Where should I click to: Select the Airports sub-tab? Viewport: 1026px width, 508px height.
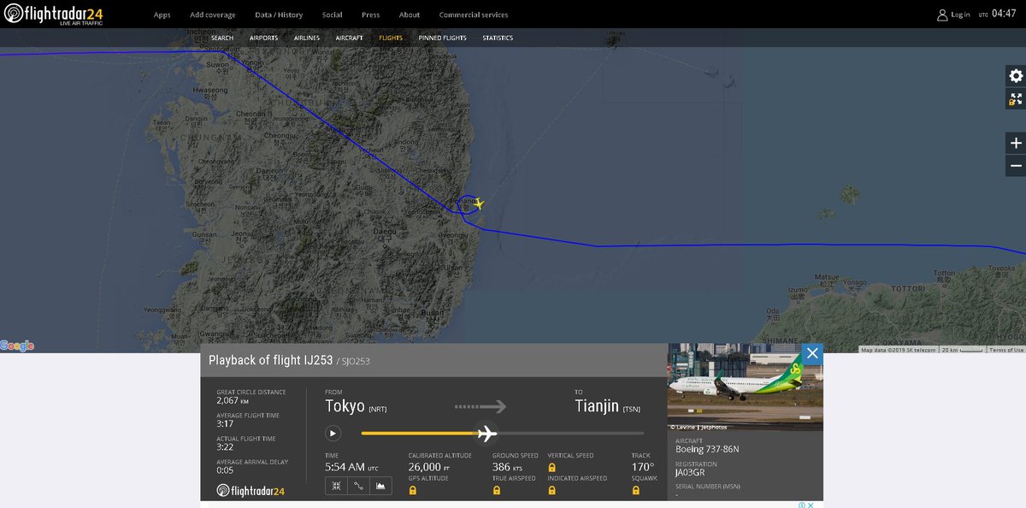pyautogui.click(x=263, y=38)
